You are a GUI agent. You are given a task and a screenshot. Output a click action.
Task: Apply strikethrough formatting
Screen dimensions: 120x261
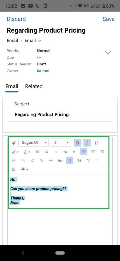click(51, 160)
